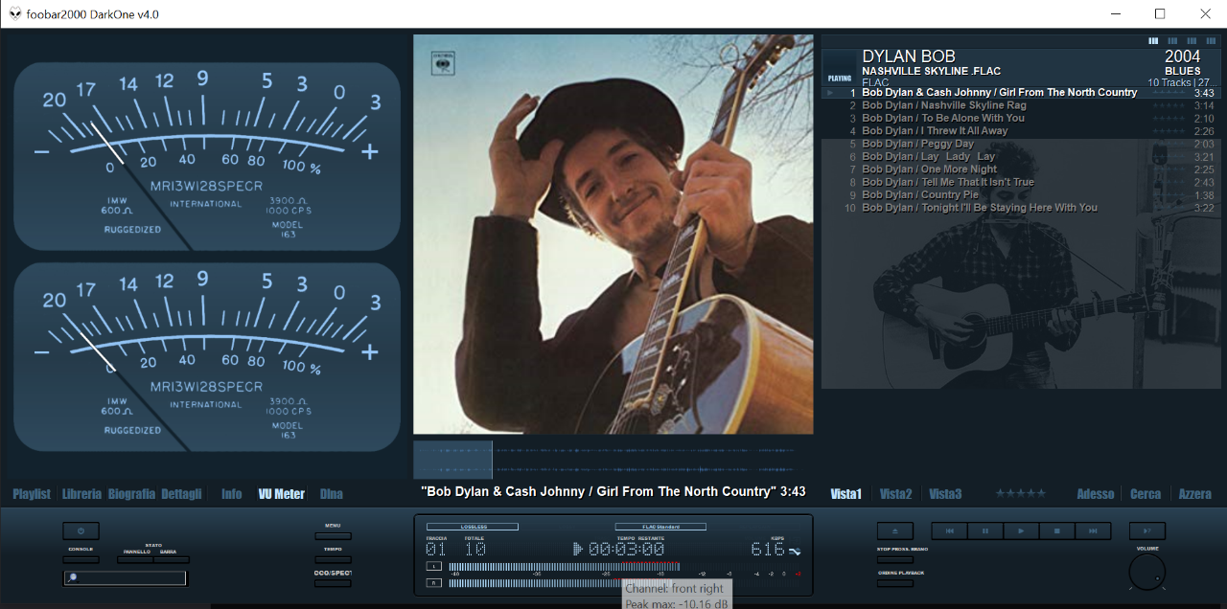Select track Tell Me That It Isn't True
This screenshot has height=609, width=1227.
1021,182
